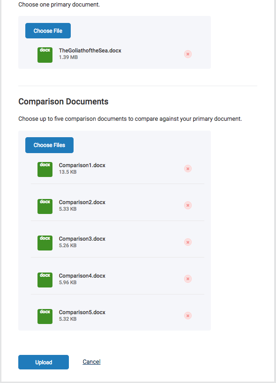Image resolution: width=276 pixels, height=383 pixels.
Task: Click the green docx icon for Comparison1.docx
Action: click(x=45, y=169)
